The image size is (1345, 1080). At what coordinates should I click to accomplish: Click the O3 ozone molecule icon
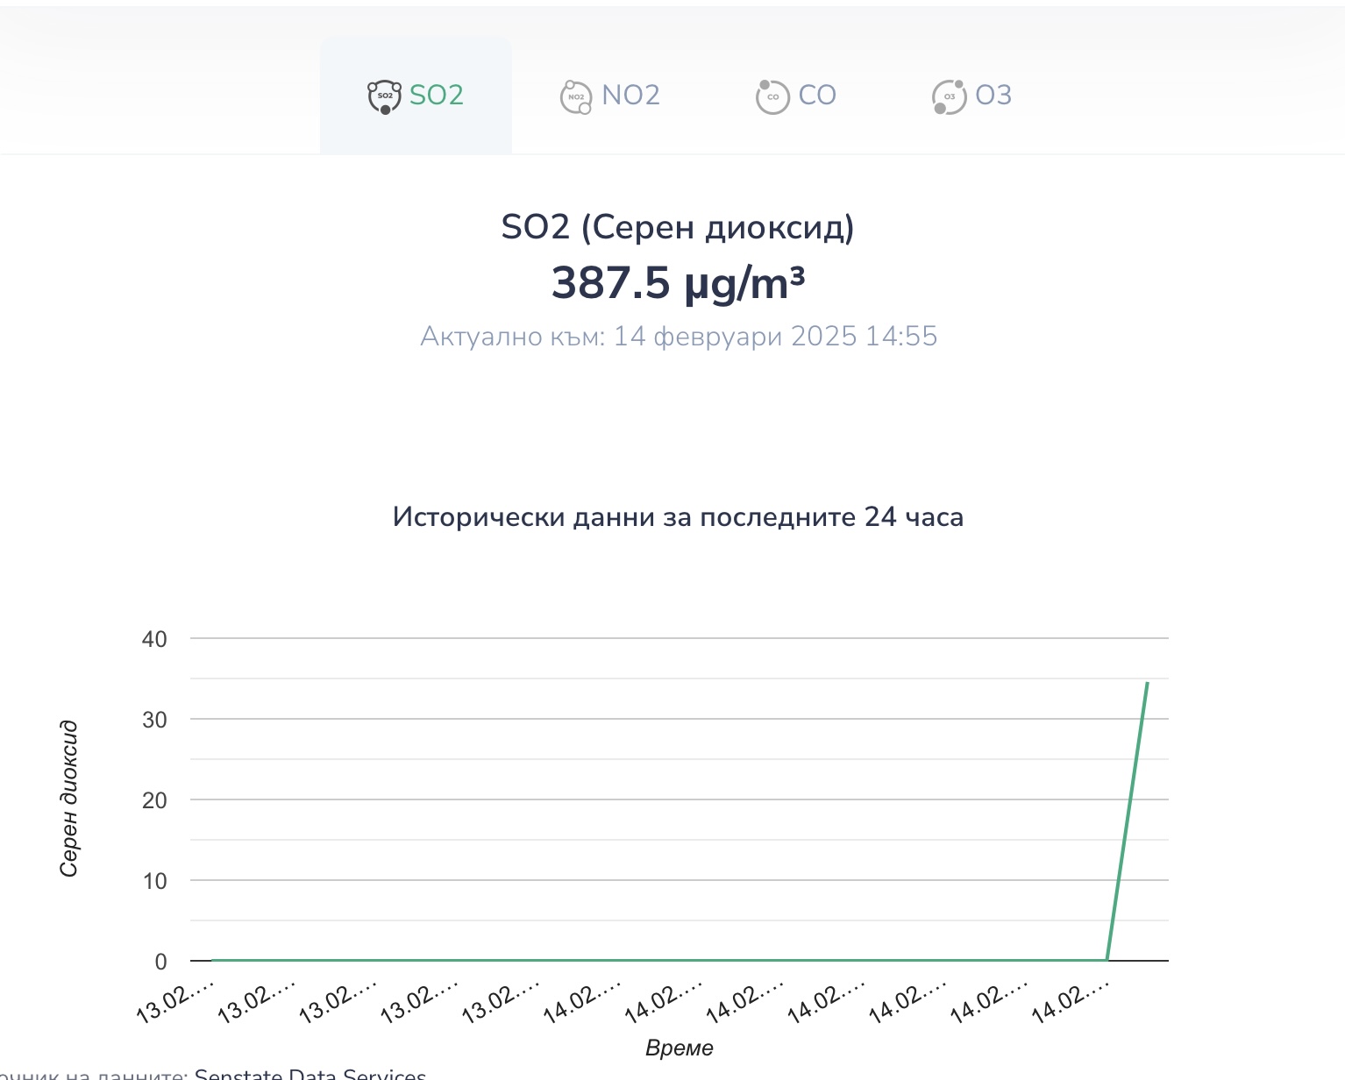click(x=949, y=96)
